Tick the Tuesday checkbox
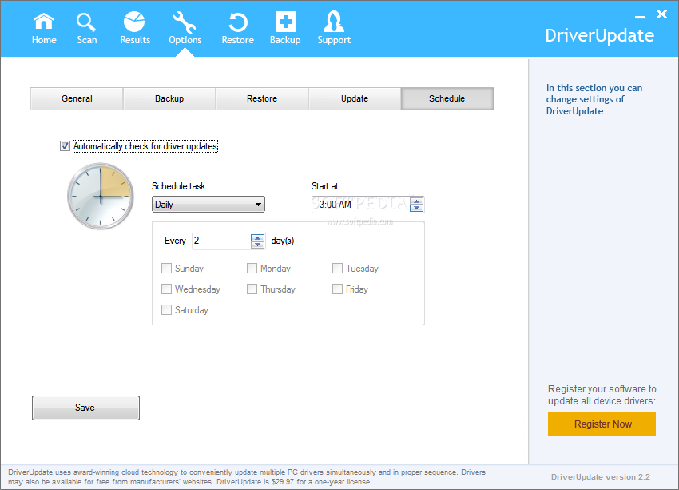 point(337,268)
